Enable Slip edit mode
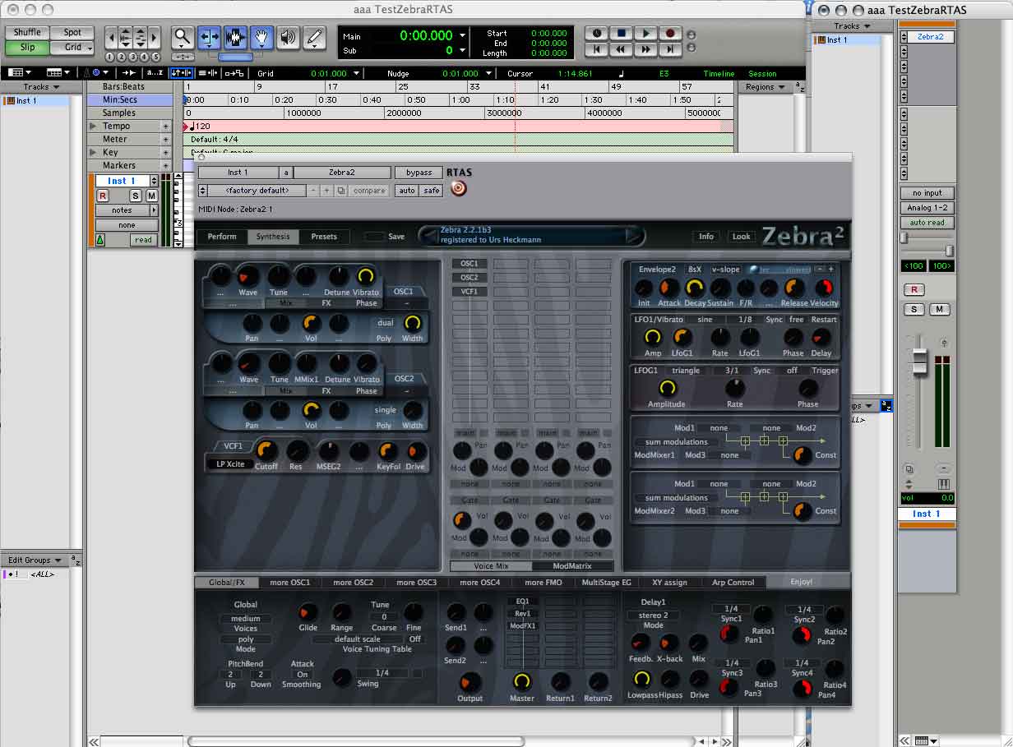The height and width of the screenshot is (747, 1013). (27, 47)
